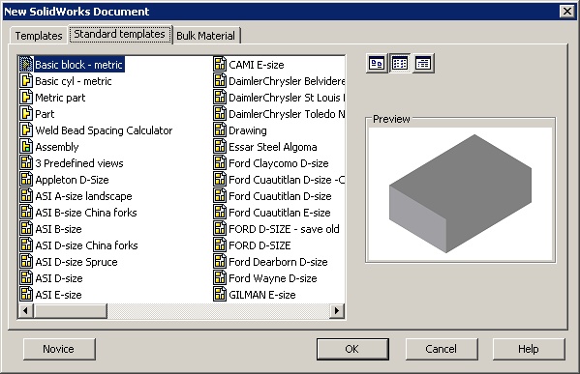Click DaimlerChrysler Toledo drawing icon

pos(220,114)
